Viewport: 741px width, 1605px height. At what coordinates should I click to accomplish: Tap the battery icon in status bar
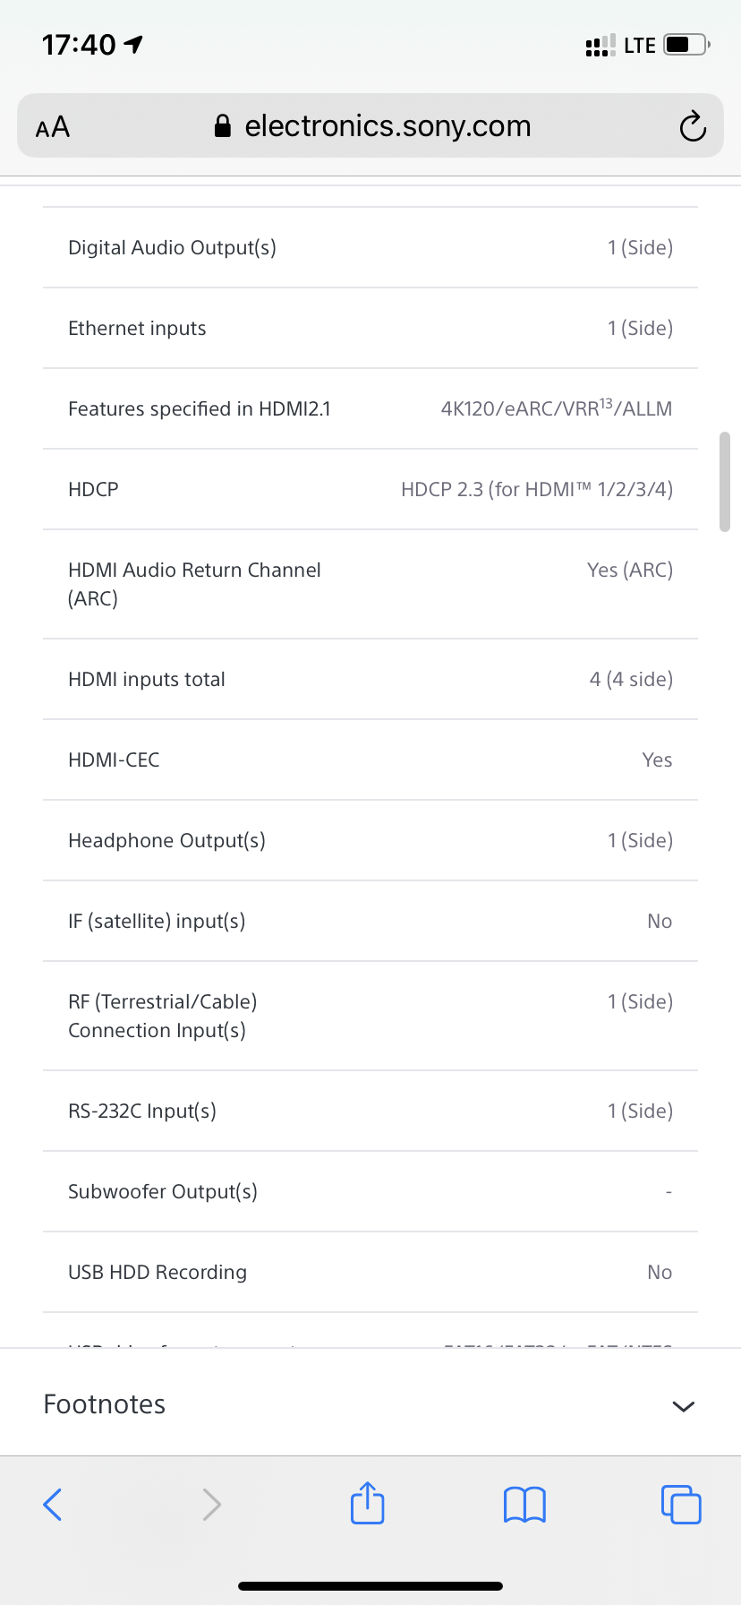coord(686,45)
